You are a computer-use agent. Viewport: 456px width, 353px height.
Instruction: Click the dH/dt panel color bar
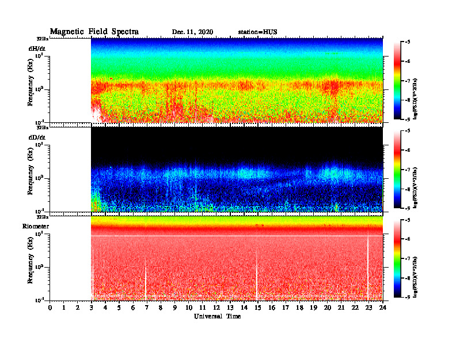coord(397,81)
